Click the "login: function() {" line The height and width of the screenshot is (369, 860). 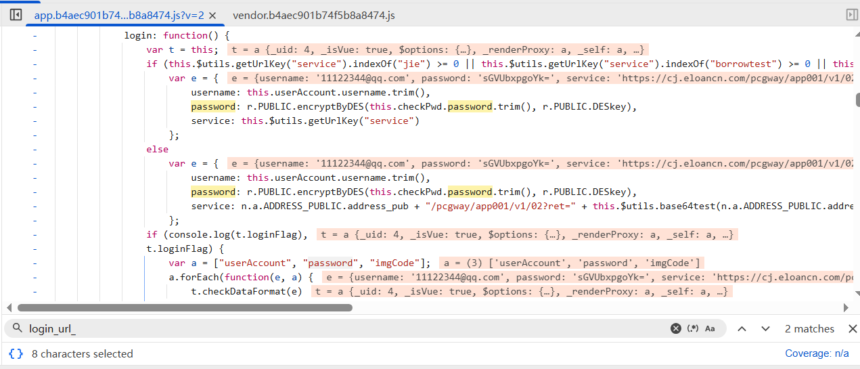pos(177,35)
